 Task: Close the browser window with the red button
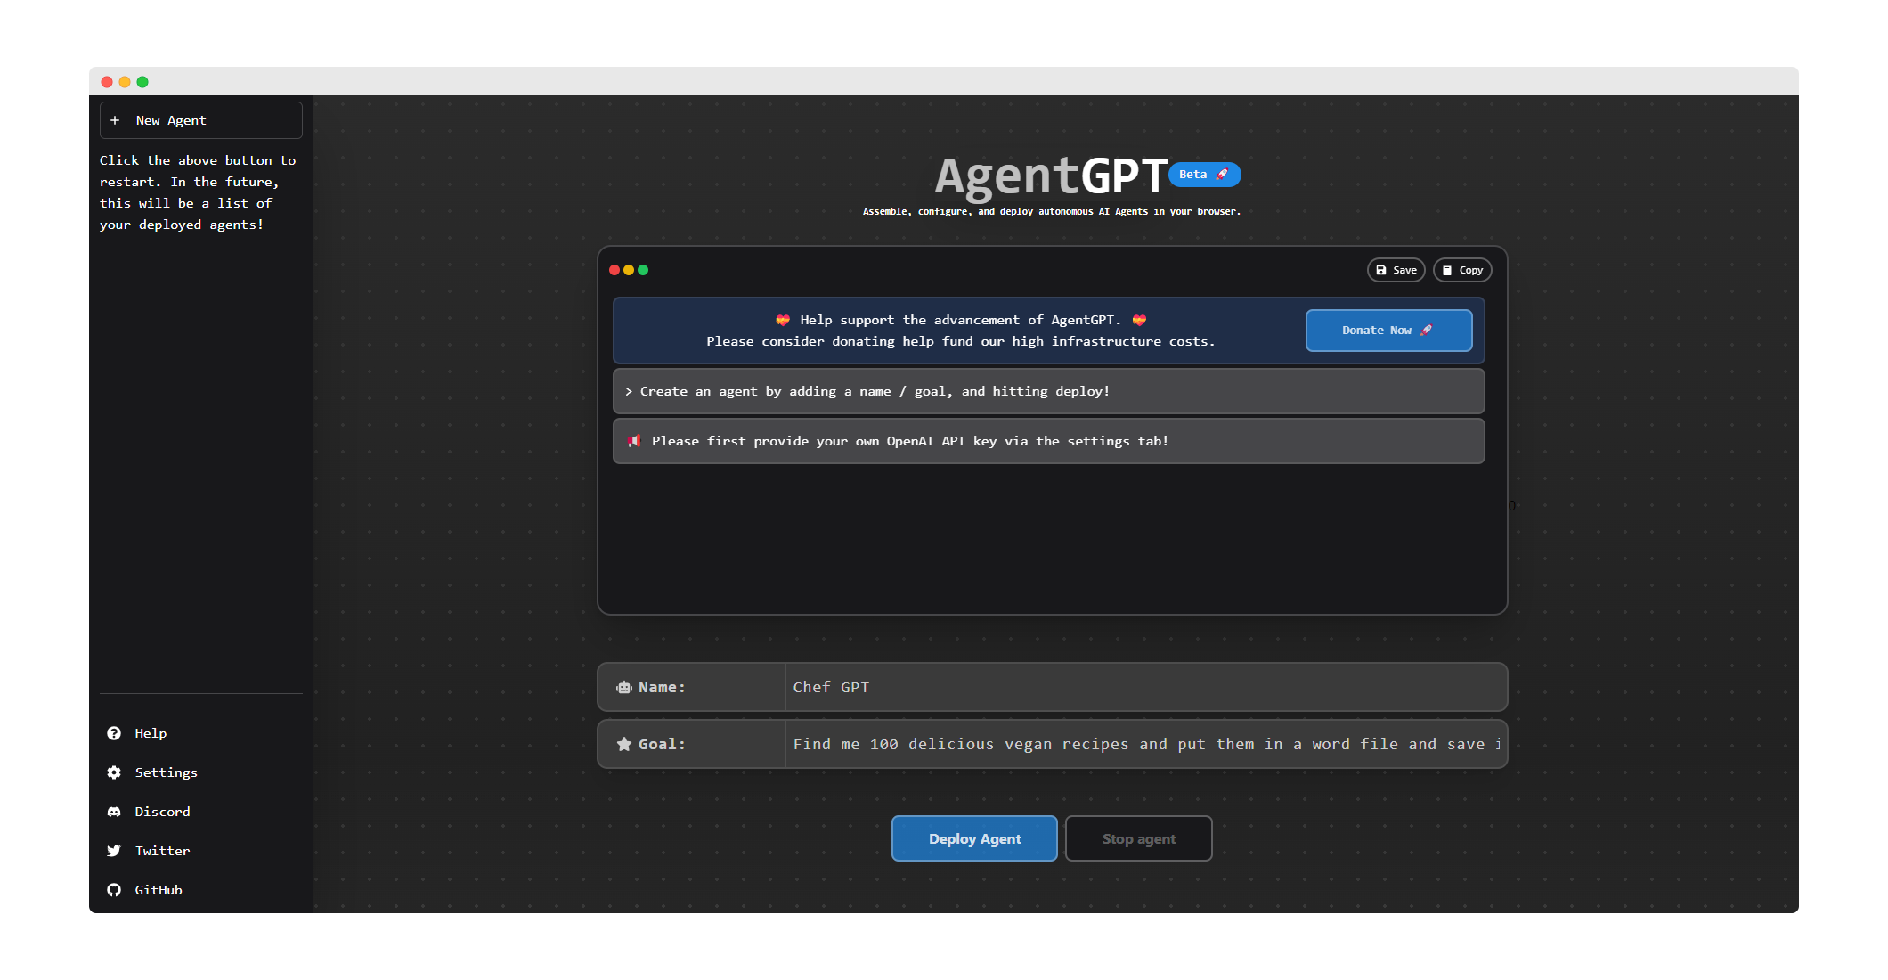(107, 82)
